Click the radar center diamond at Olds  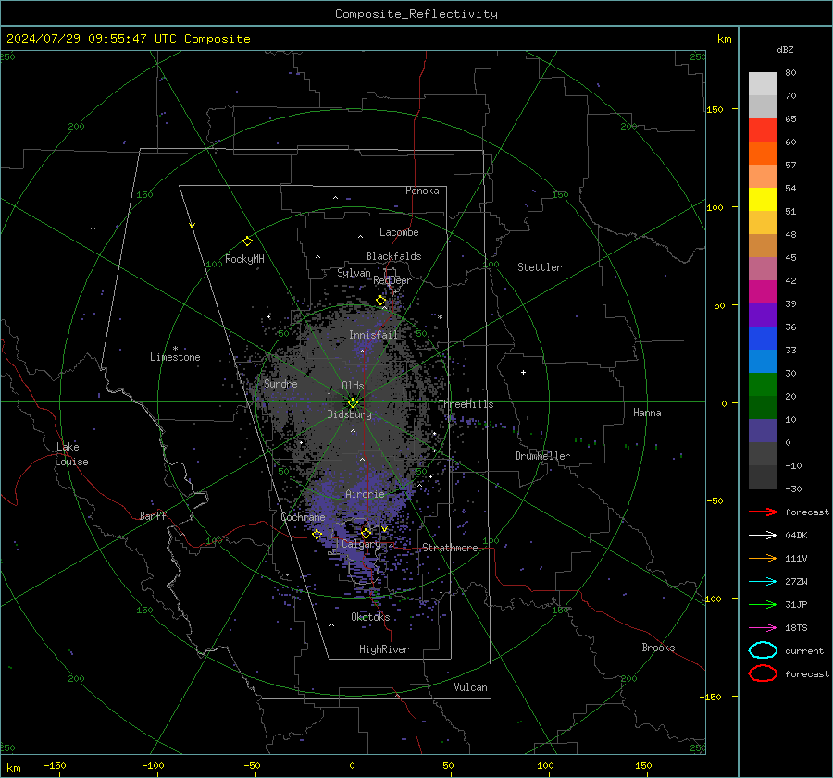[x=353, y=403]
